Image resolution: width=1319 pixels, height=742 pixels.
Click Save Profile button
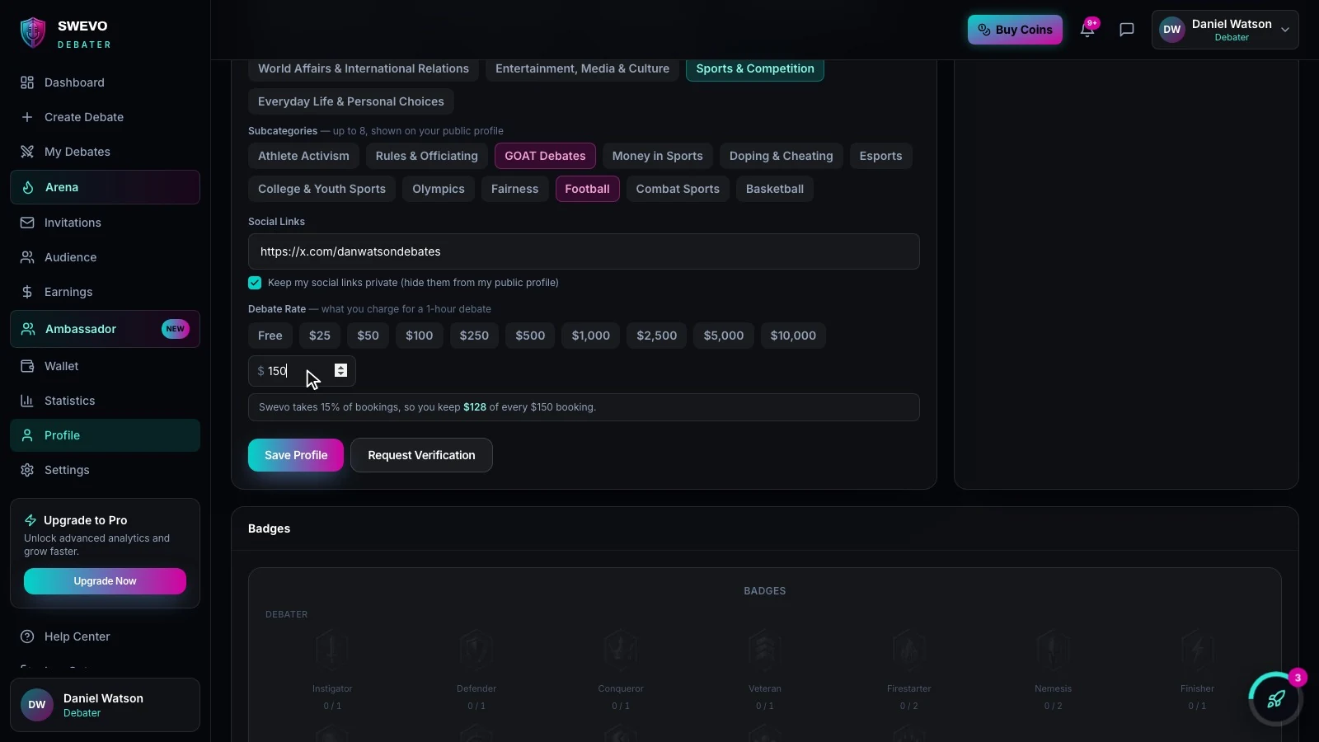pyautogui.click(x=296, y=455)
